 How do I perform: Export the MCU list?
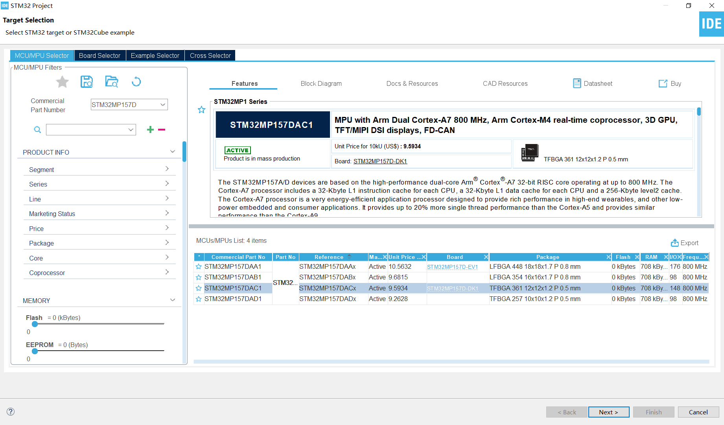coord(685,243)
